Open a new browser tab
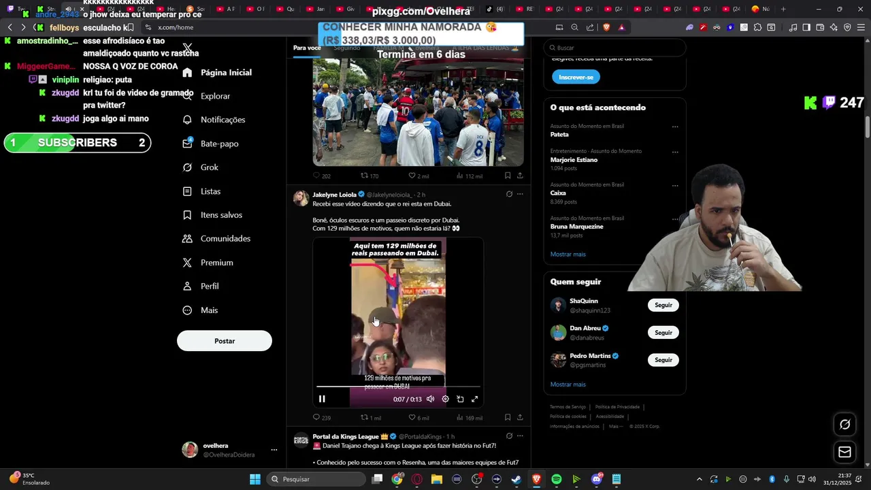871x490 pixels. coord(783,9)
